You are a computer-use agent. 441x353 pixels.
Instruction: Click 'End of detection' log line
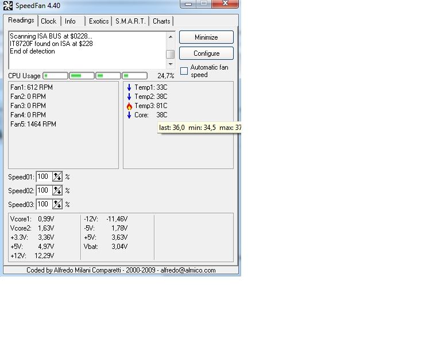coord(32,51)
